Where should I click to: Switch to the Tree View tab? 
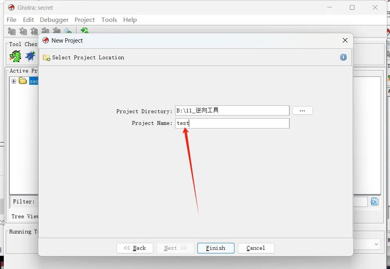tap(25, 216)
